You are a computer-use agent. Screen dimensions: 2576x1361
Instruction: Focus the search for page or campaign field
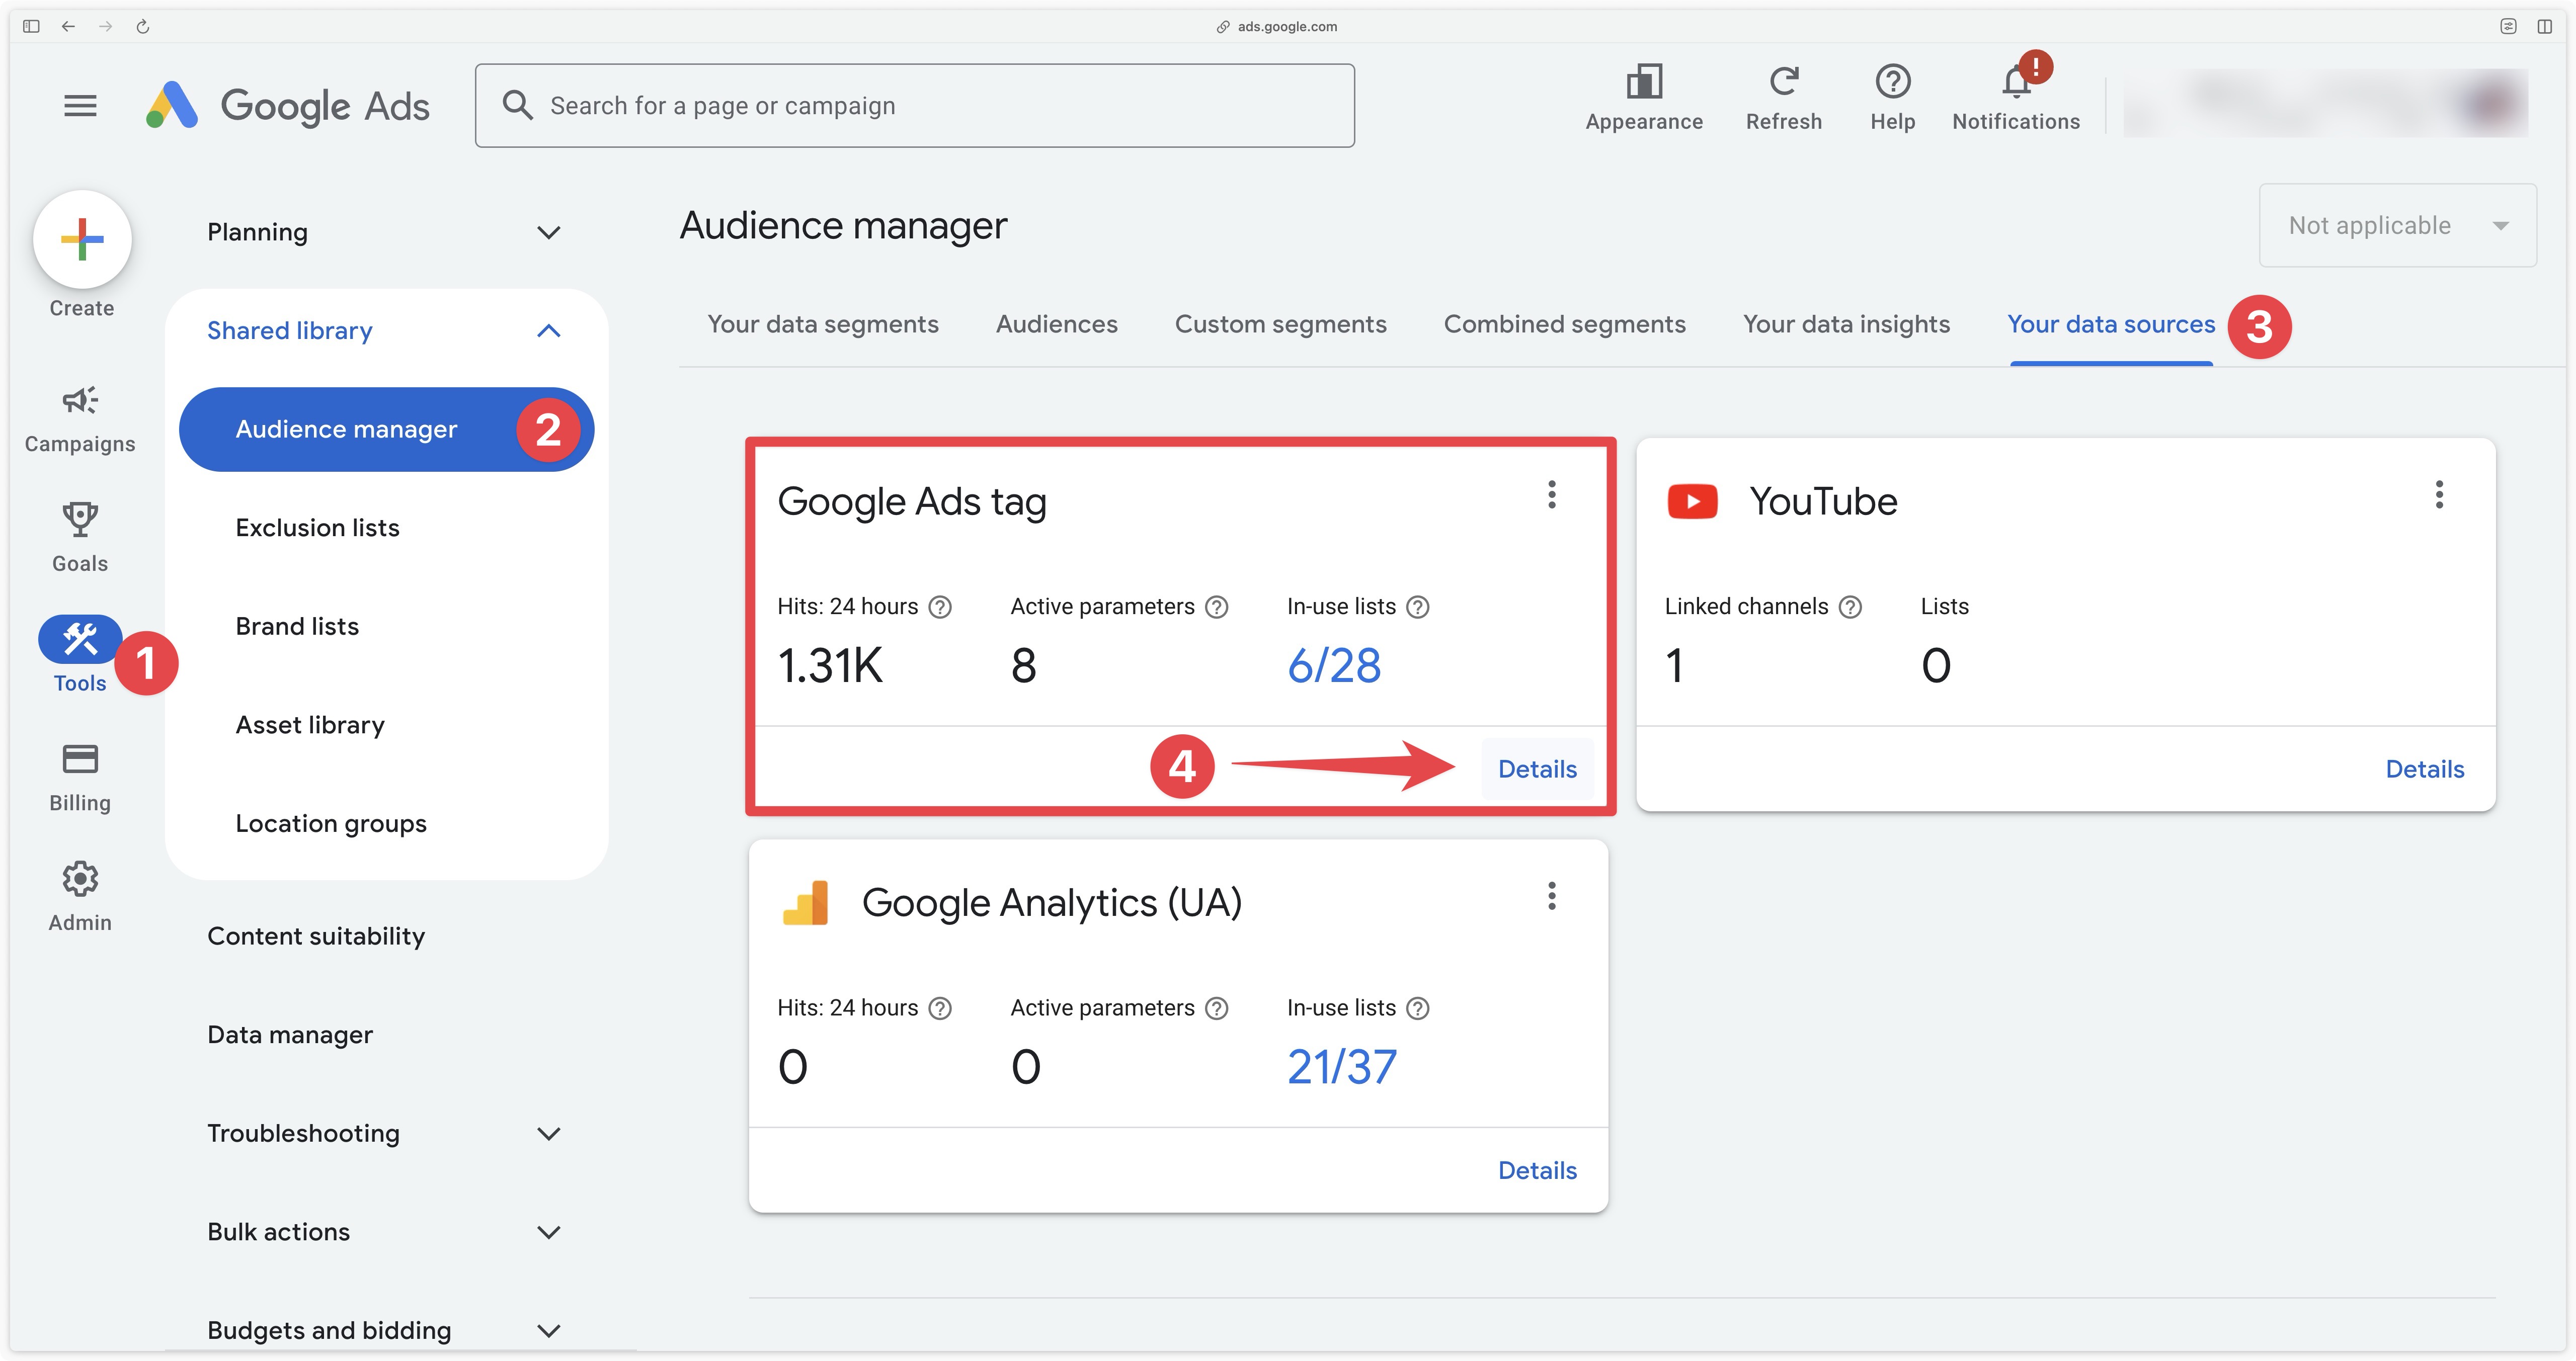click(914, 105)
